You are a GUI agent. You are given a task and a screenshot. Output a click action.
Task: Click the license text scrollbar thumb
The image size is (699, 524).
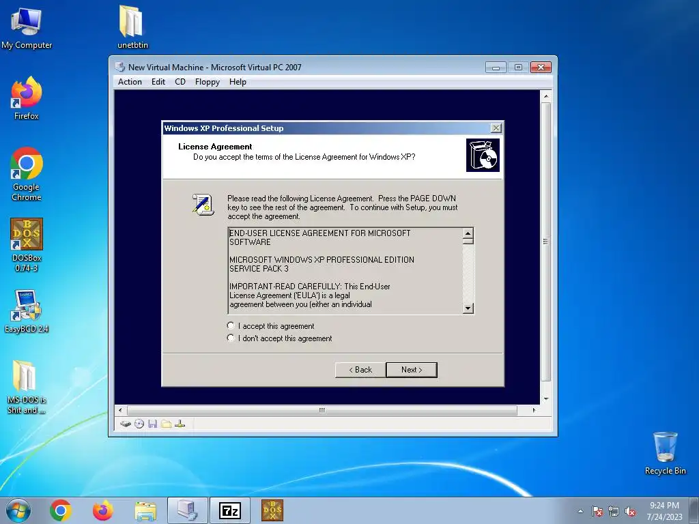pyautogui.click(x=468, y=242)
